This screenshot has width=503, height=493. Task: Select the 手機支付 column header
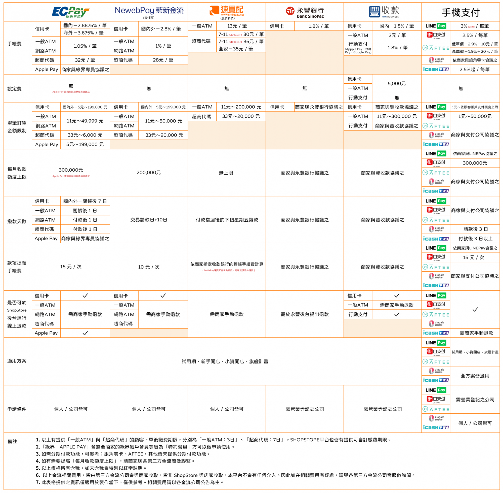460,12
